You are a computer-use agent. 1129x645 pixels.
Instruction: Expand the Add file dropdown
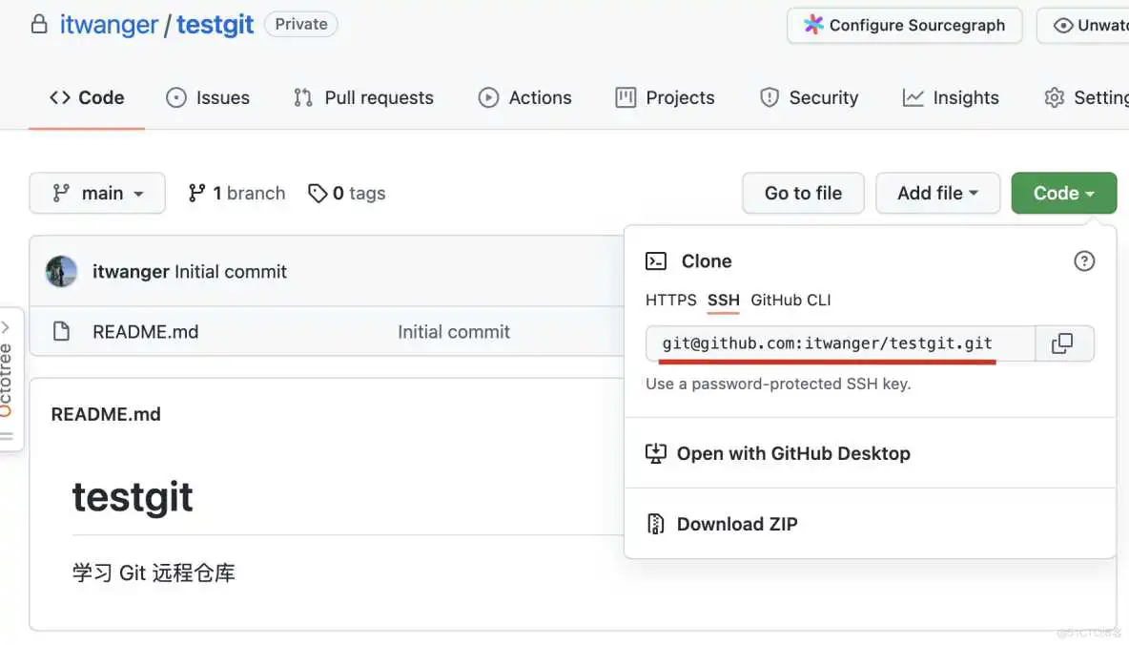(937, 193)
